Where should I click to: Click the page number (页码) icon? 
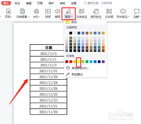(8, 11)
